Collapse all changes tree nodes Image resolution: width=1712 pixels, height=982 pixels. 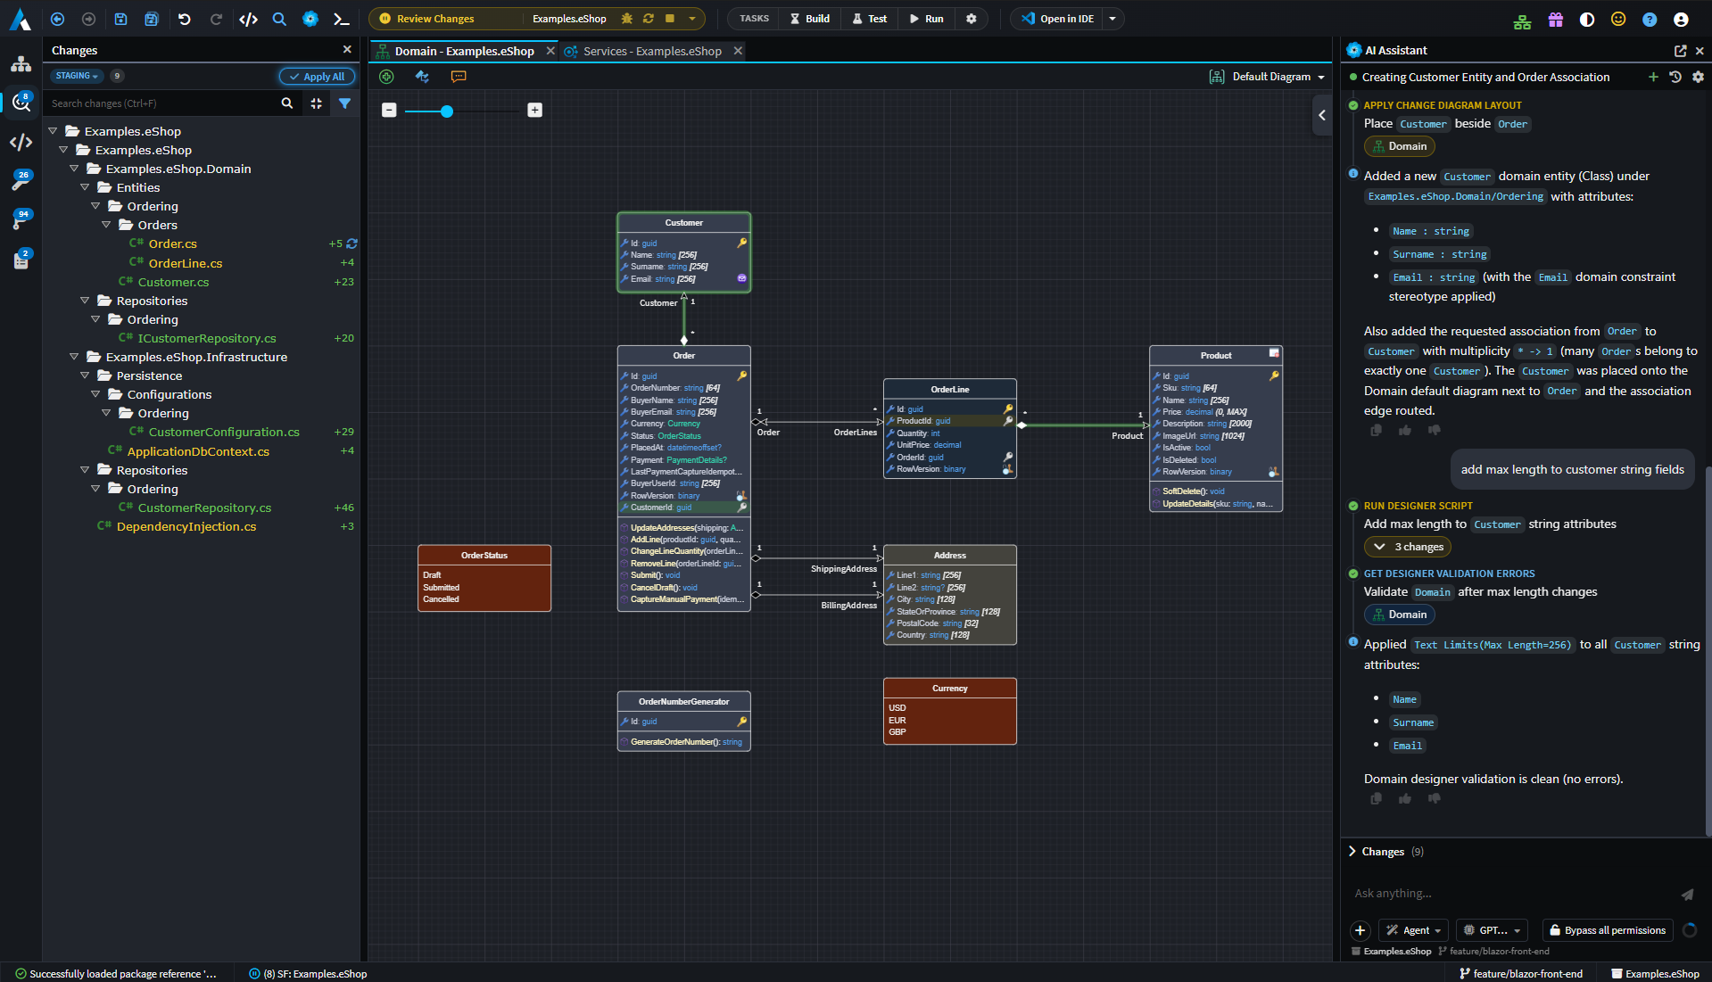pos(317,103)
